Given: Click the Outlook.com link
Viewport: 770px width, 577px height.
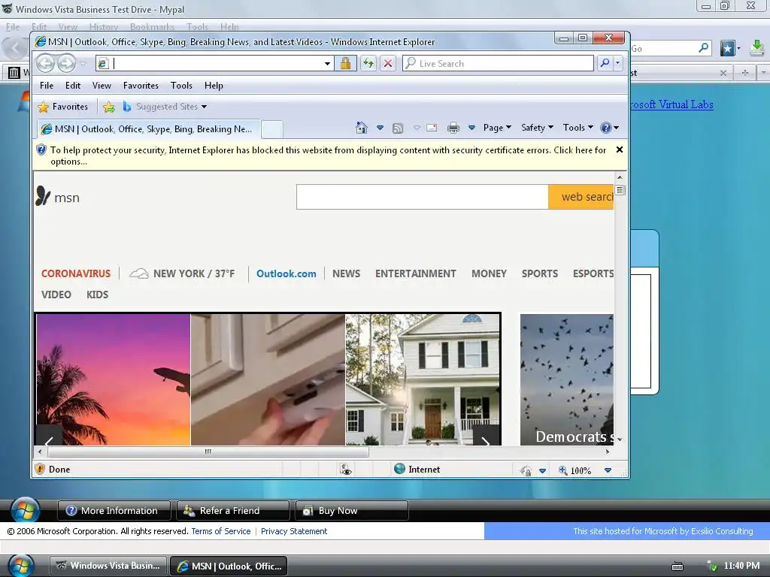Looking at the screenshot, I should click(286, 273).
